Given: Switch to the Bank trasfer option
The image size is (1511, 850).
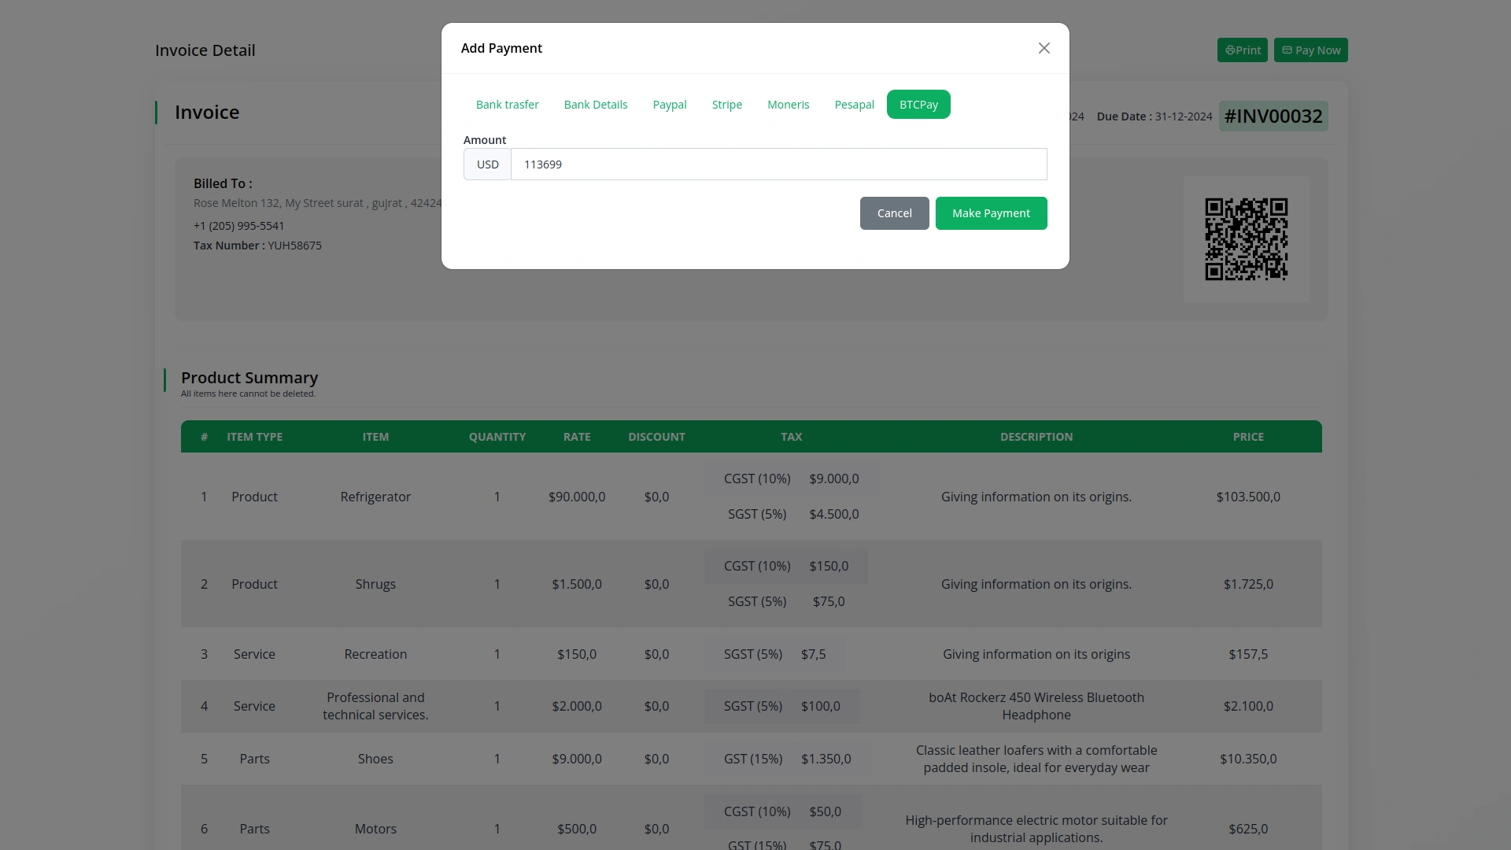Looking at the screenshot, I should [507, 104].
